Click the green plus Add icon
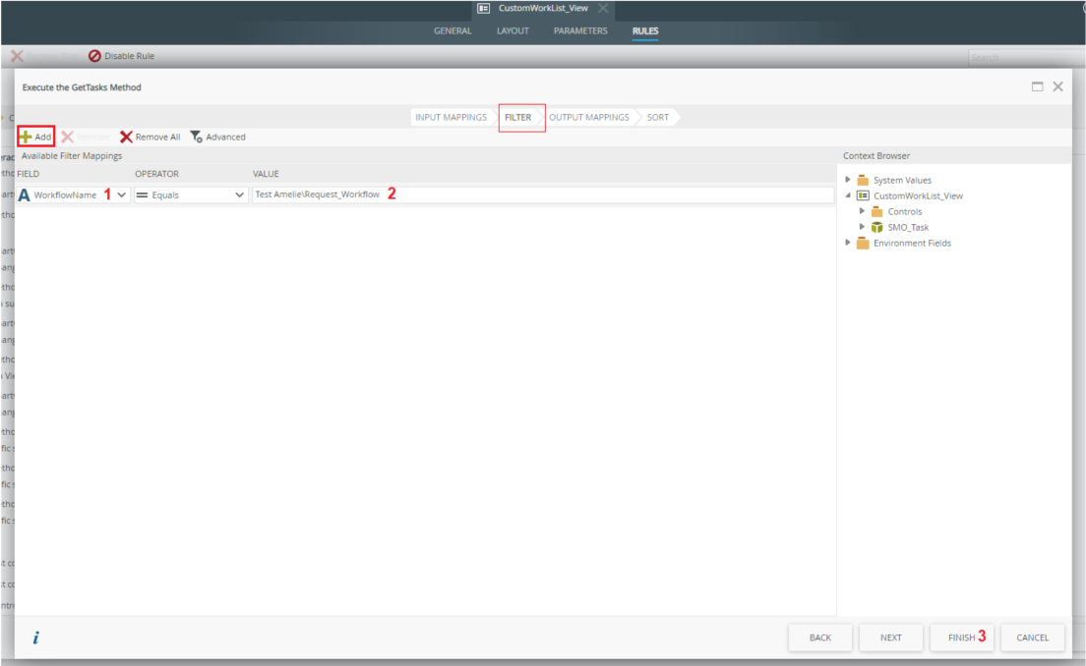This screenshot has width=1086, height=666. tap(26, 137)
